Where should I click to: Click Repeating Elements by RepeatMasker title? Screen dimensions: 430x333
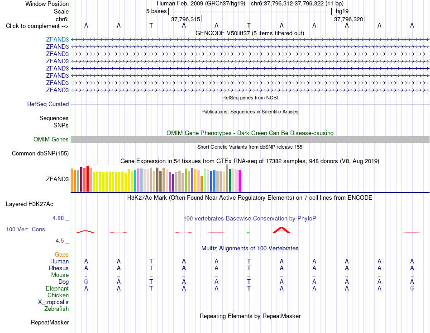pyautogui.click(x=250, y=316)
